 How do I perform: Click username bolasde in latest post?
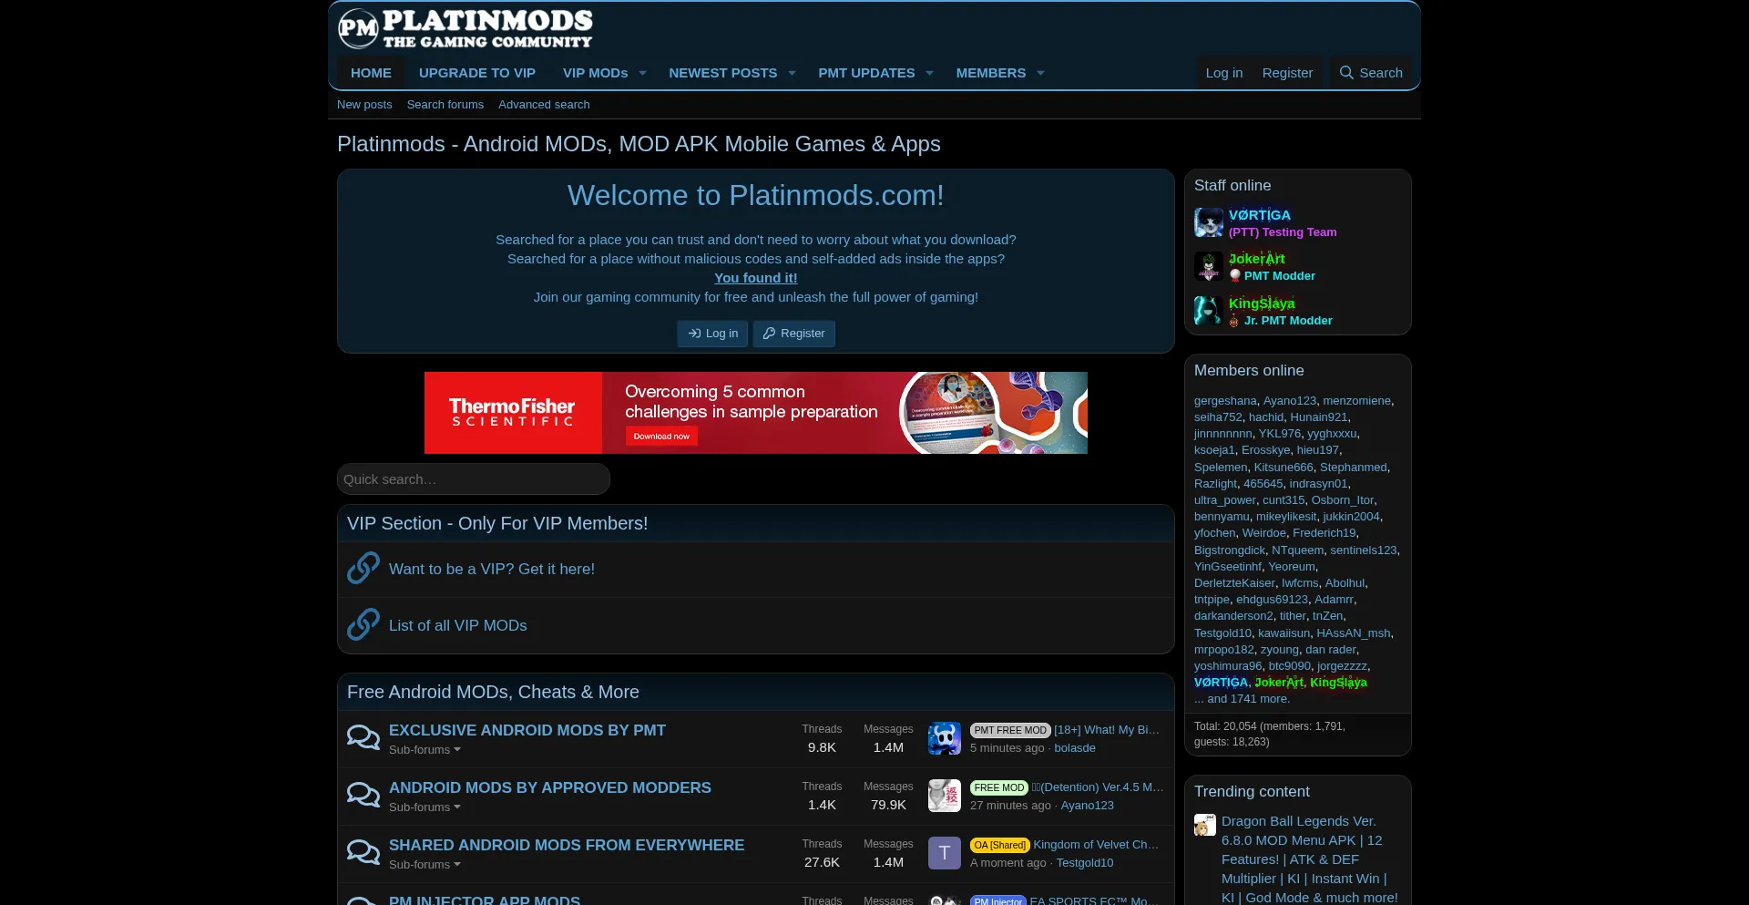[x=1075, y=748]
